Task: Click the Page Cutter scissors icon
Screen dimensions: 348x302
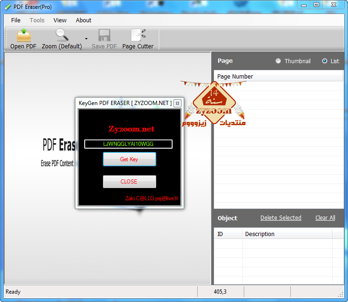Action: pyautogui.click(x=138, y=35)
